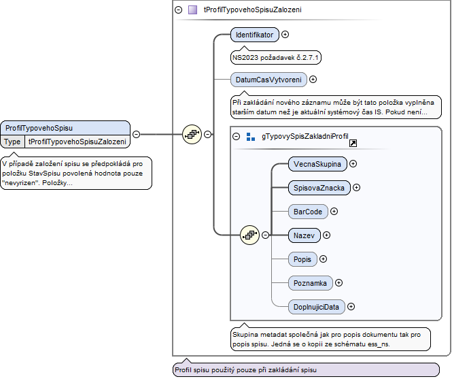This screenshot has width=452, height=379.
Task: Select the sequence compositor icon next to ProfilTypovehoSpisu
Action: tap(192, 134)
